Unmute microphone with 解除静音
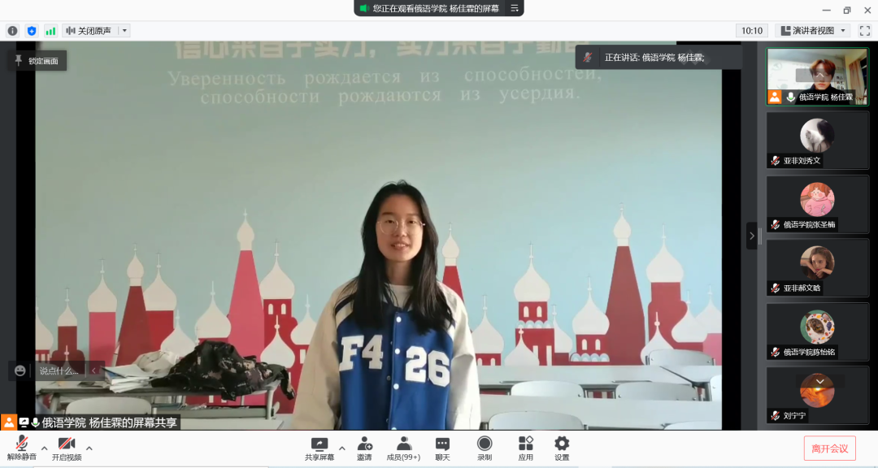Screen dimensions: 878x468 coord(22,448)
